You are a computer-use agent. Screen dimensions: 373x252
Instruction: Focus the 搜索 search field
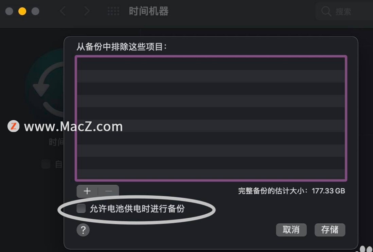click(344, 12)
